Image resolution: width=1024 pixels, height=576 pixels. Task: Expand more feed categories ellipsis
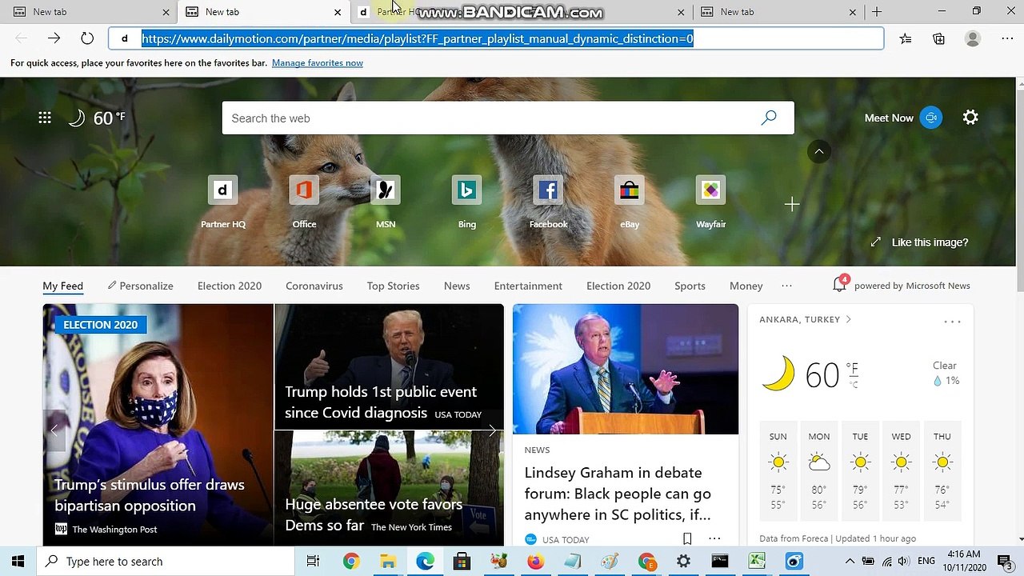pyautogui.click(x=786, y=286)
